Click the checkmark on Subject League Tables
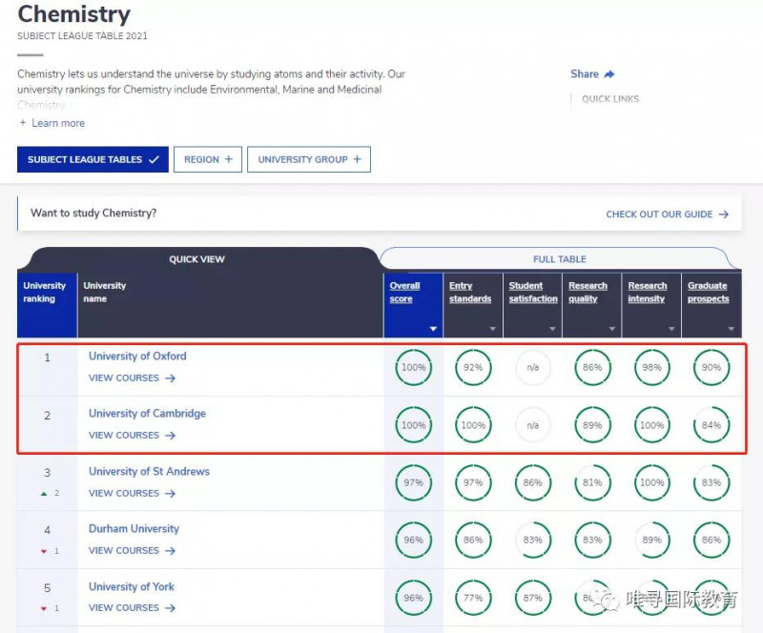763x633 pixels. [x=154, y=159]
